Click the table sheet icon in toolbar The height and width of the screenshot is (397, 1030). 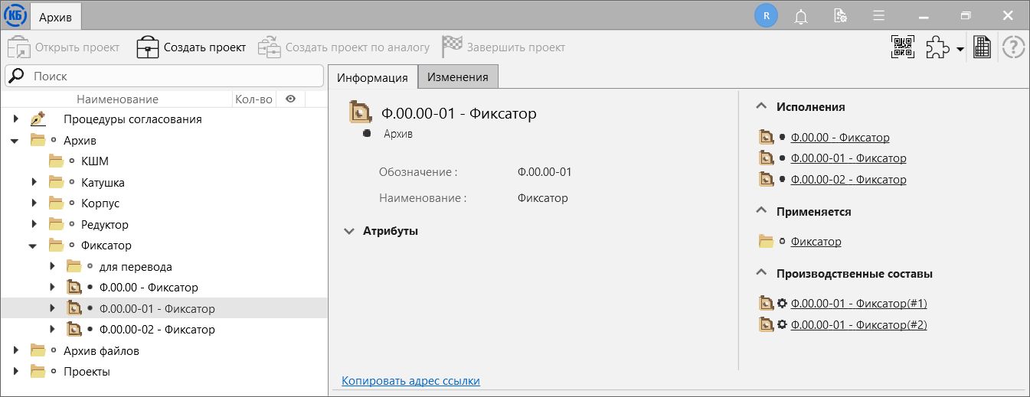983,47
